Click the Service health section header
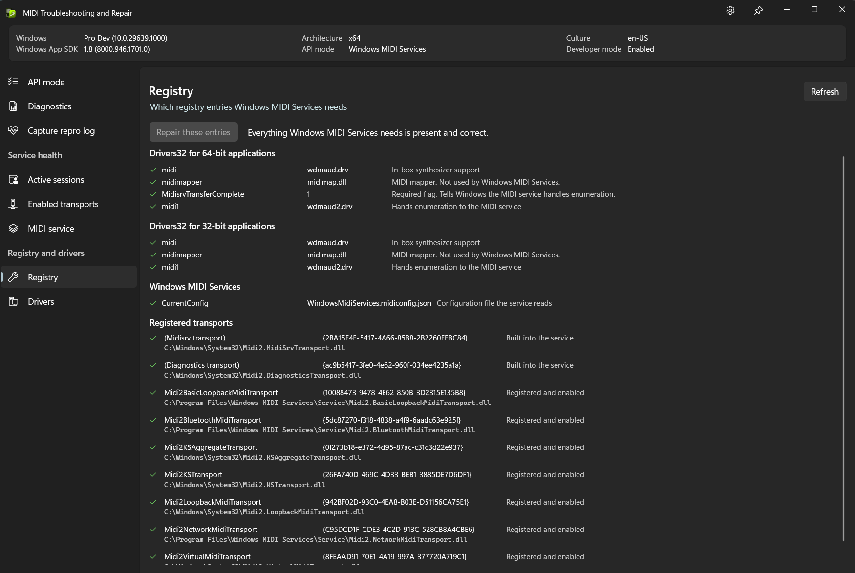The width and height of the screenshot is (855, 573). click(x=35, y=155)
